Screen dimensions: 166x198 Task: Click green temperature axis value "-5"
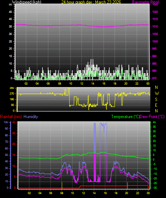(x=154, y=164)
